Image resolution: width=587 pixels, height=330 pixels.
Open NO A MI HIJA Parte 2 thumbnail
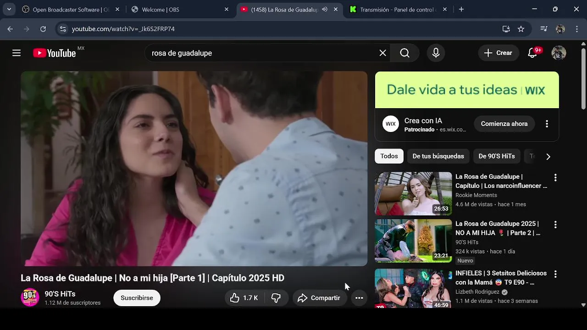[x=413, y=241]
